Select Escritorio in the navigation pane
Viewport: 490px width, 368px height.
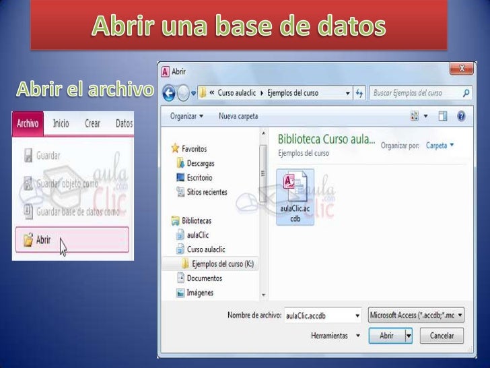coord(199,178)
